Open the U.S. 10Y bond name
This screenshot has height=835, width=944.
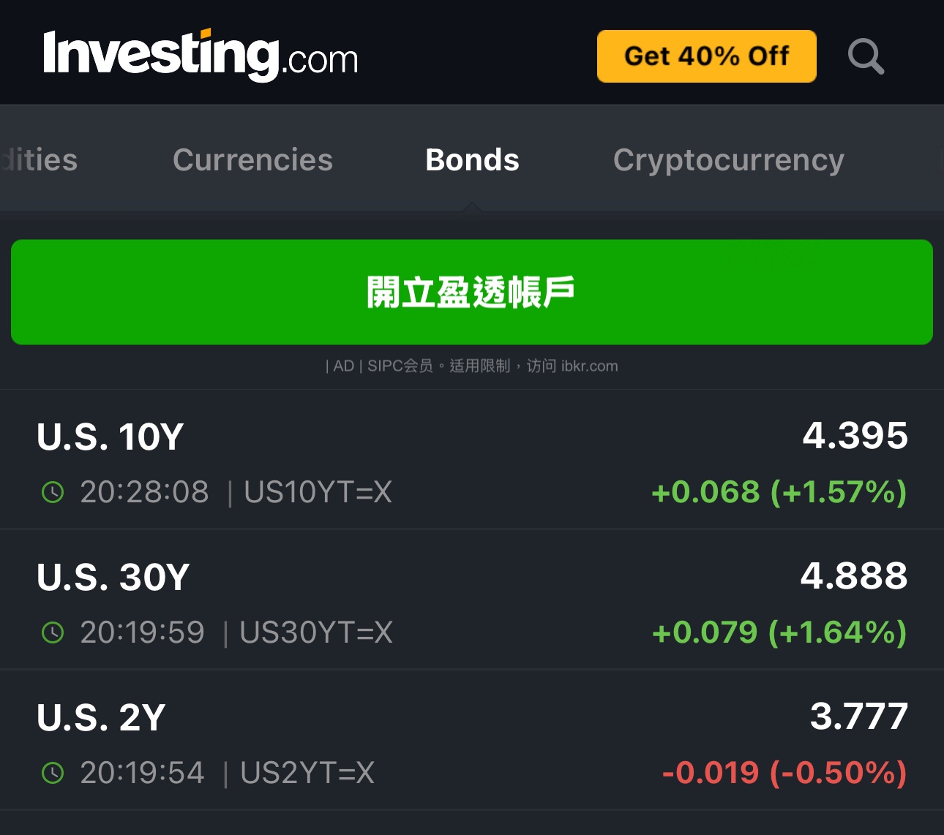coord(110,437)
